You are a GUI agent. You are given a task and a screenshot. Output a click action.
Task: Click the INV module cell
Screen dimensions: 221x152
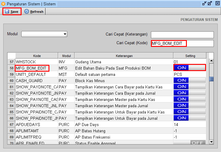[66, 62]
